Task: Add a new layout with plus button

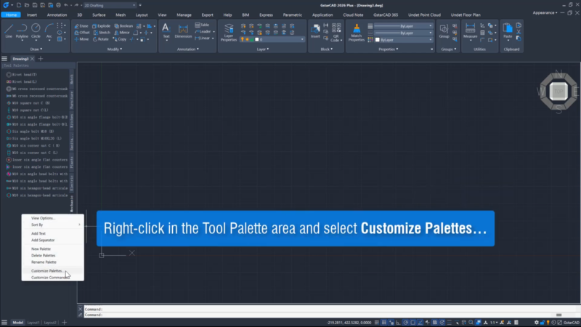Action: (x=64, y=322)
